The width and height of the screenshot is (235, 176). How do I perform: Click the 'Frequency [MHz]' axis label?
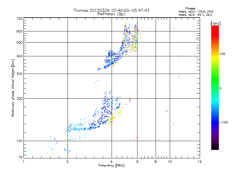(x=111, y=165)
